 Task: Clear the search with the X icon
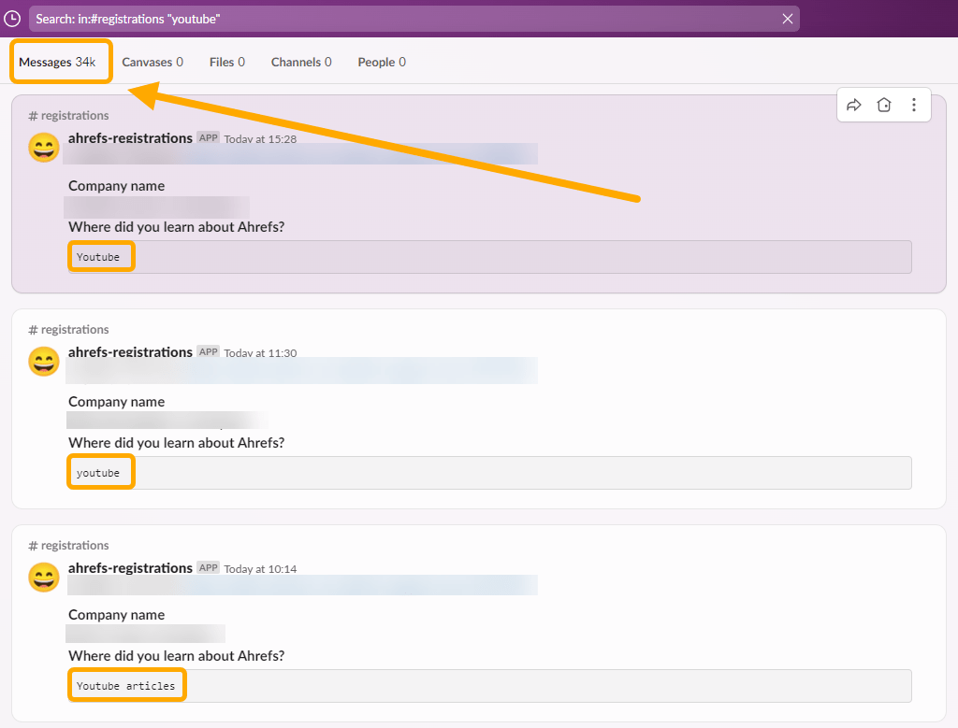click(x=788, y=19)
